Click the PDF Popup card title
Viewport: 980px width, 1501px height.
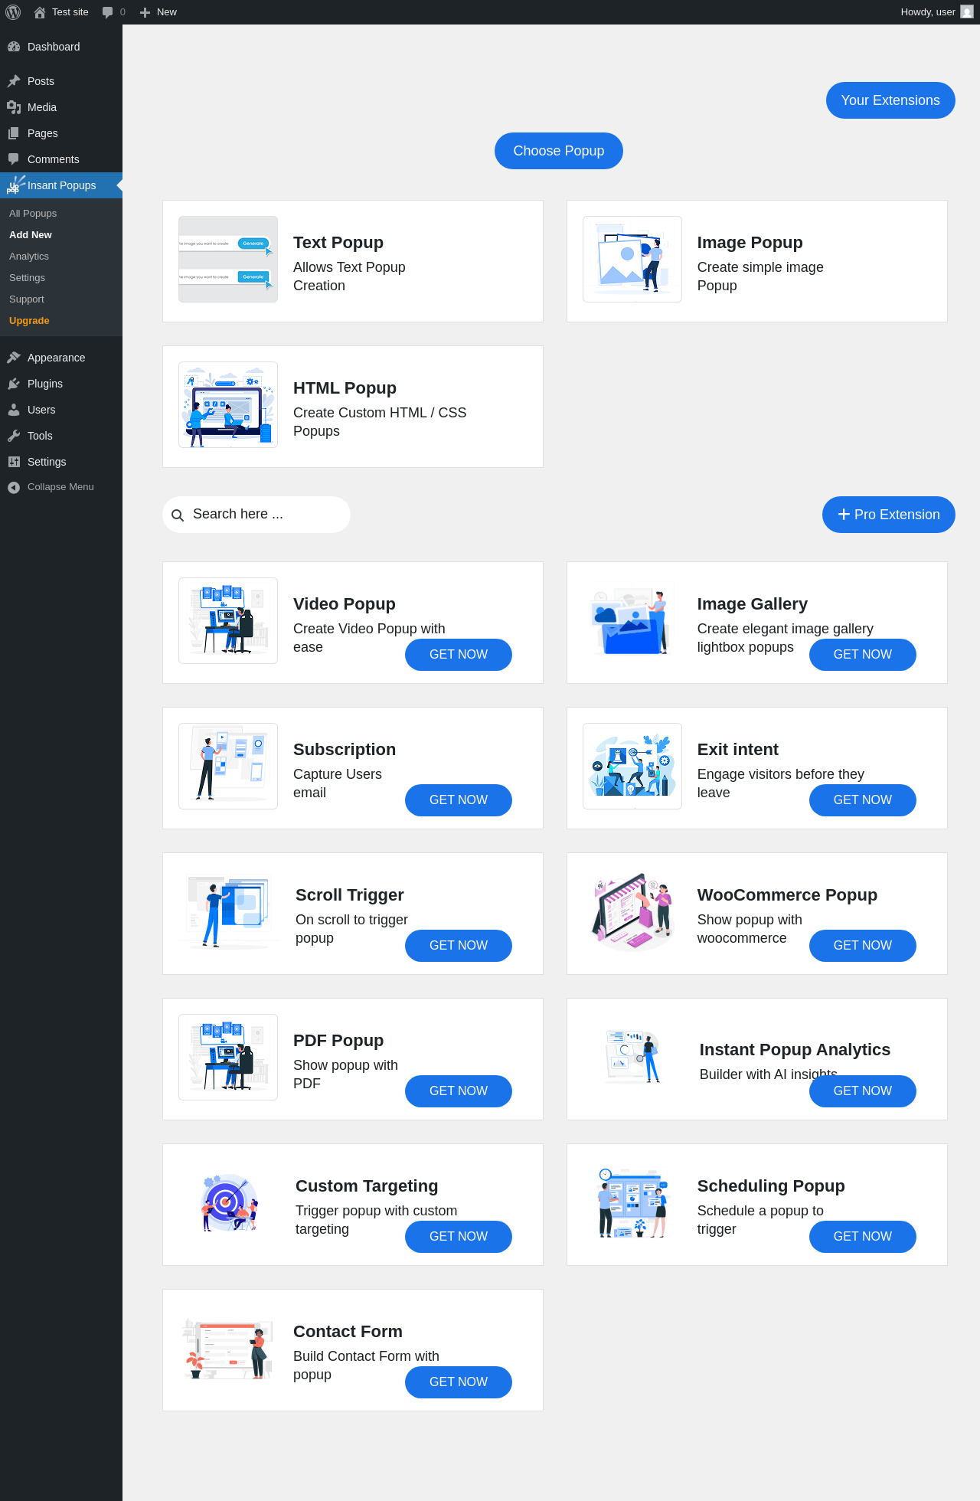[x=338, y=1041]
